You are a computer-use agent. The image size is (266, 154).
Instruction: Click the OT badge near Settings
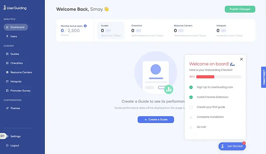coord(3,136)
